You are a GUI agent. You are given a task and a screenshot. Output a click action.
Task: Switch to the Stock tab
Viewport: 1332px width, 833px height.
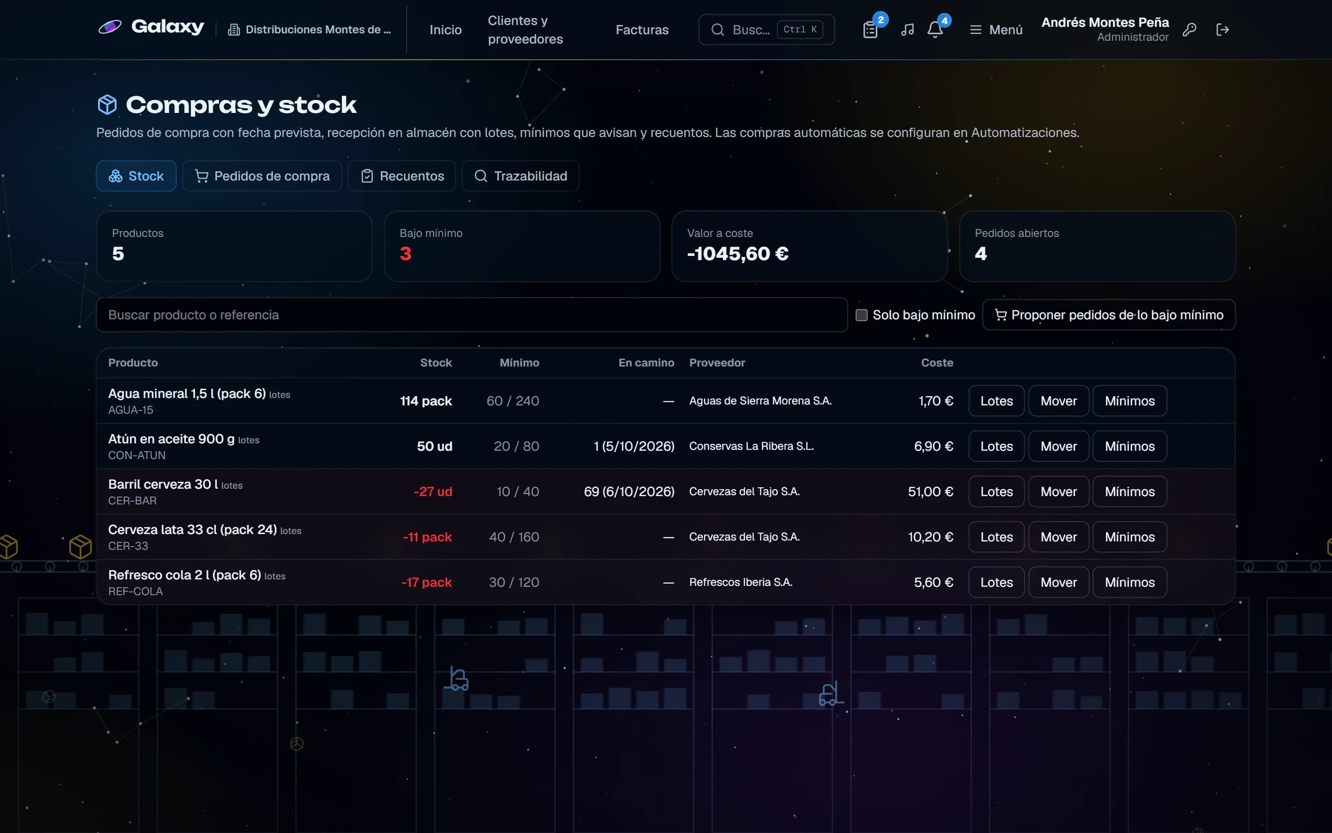[x=136, y=176]
